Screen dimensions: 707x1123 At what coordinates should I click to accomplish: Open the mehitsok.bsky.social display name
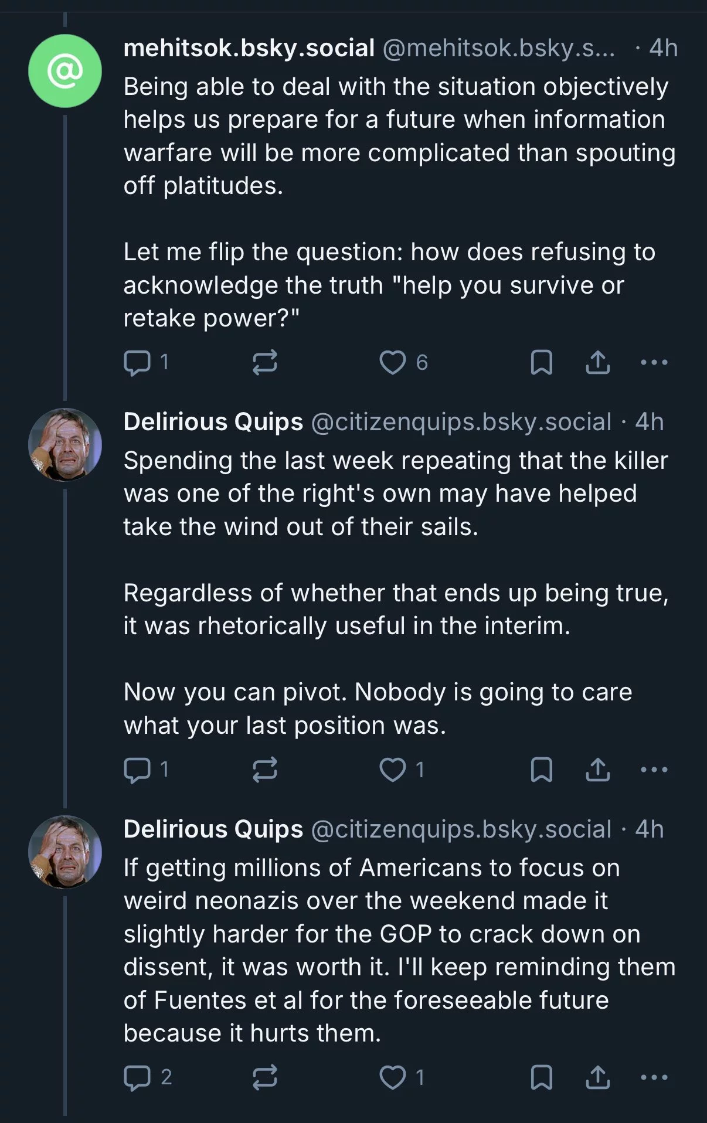249,48
